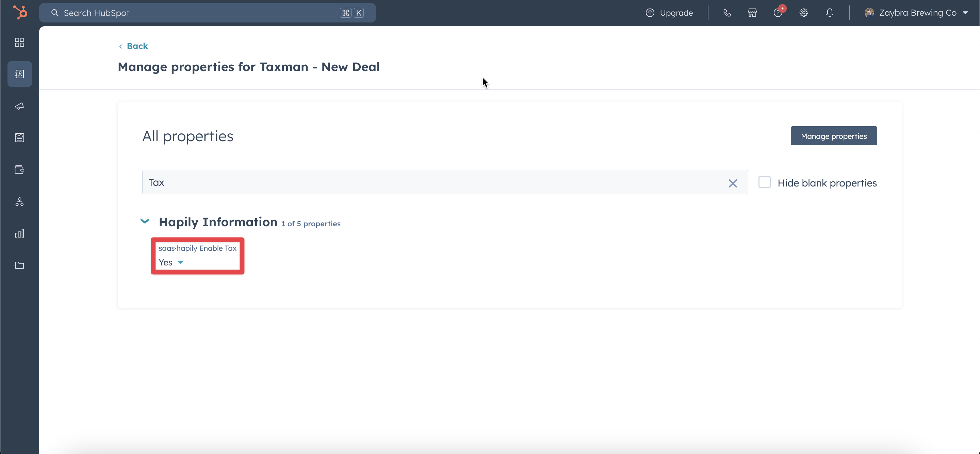The image size is (980, 454).
Task: Clear the Tax search field
Action: 732,183
